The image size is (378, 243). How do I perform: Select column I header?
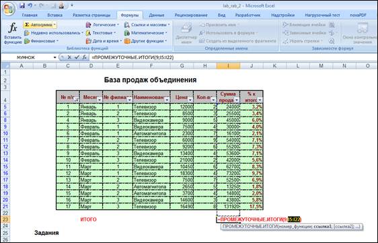coord(228,66)
